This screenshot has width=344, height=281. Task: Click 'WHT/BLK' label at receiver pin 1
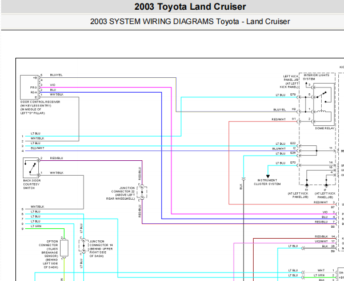tap(57, 94)
